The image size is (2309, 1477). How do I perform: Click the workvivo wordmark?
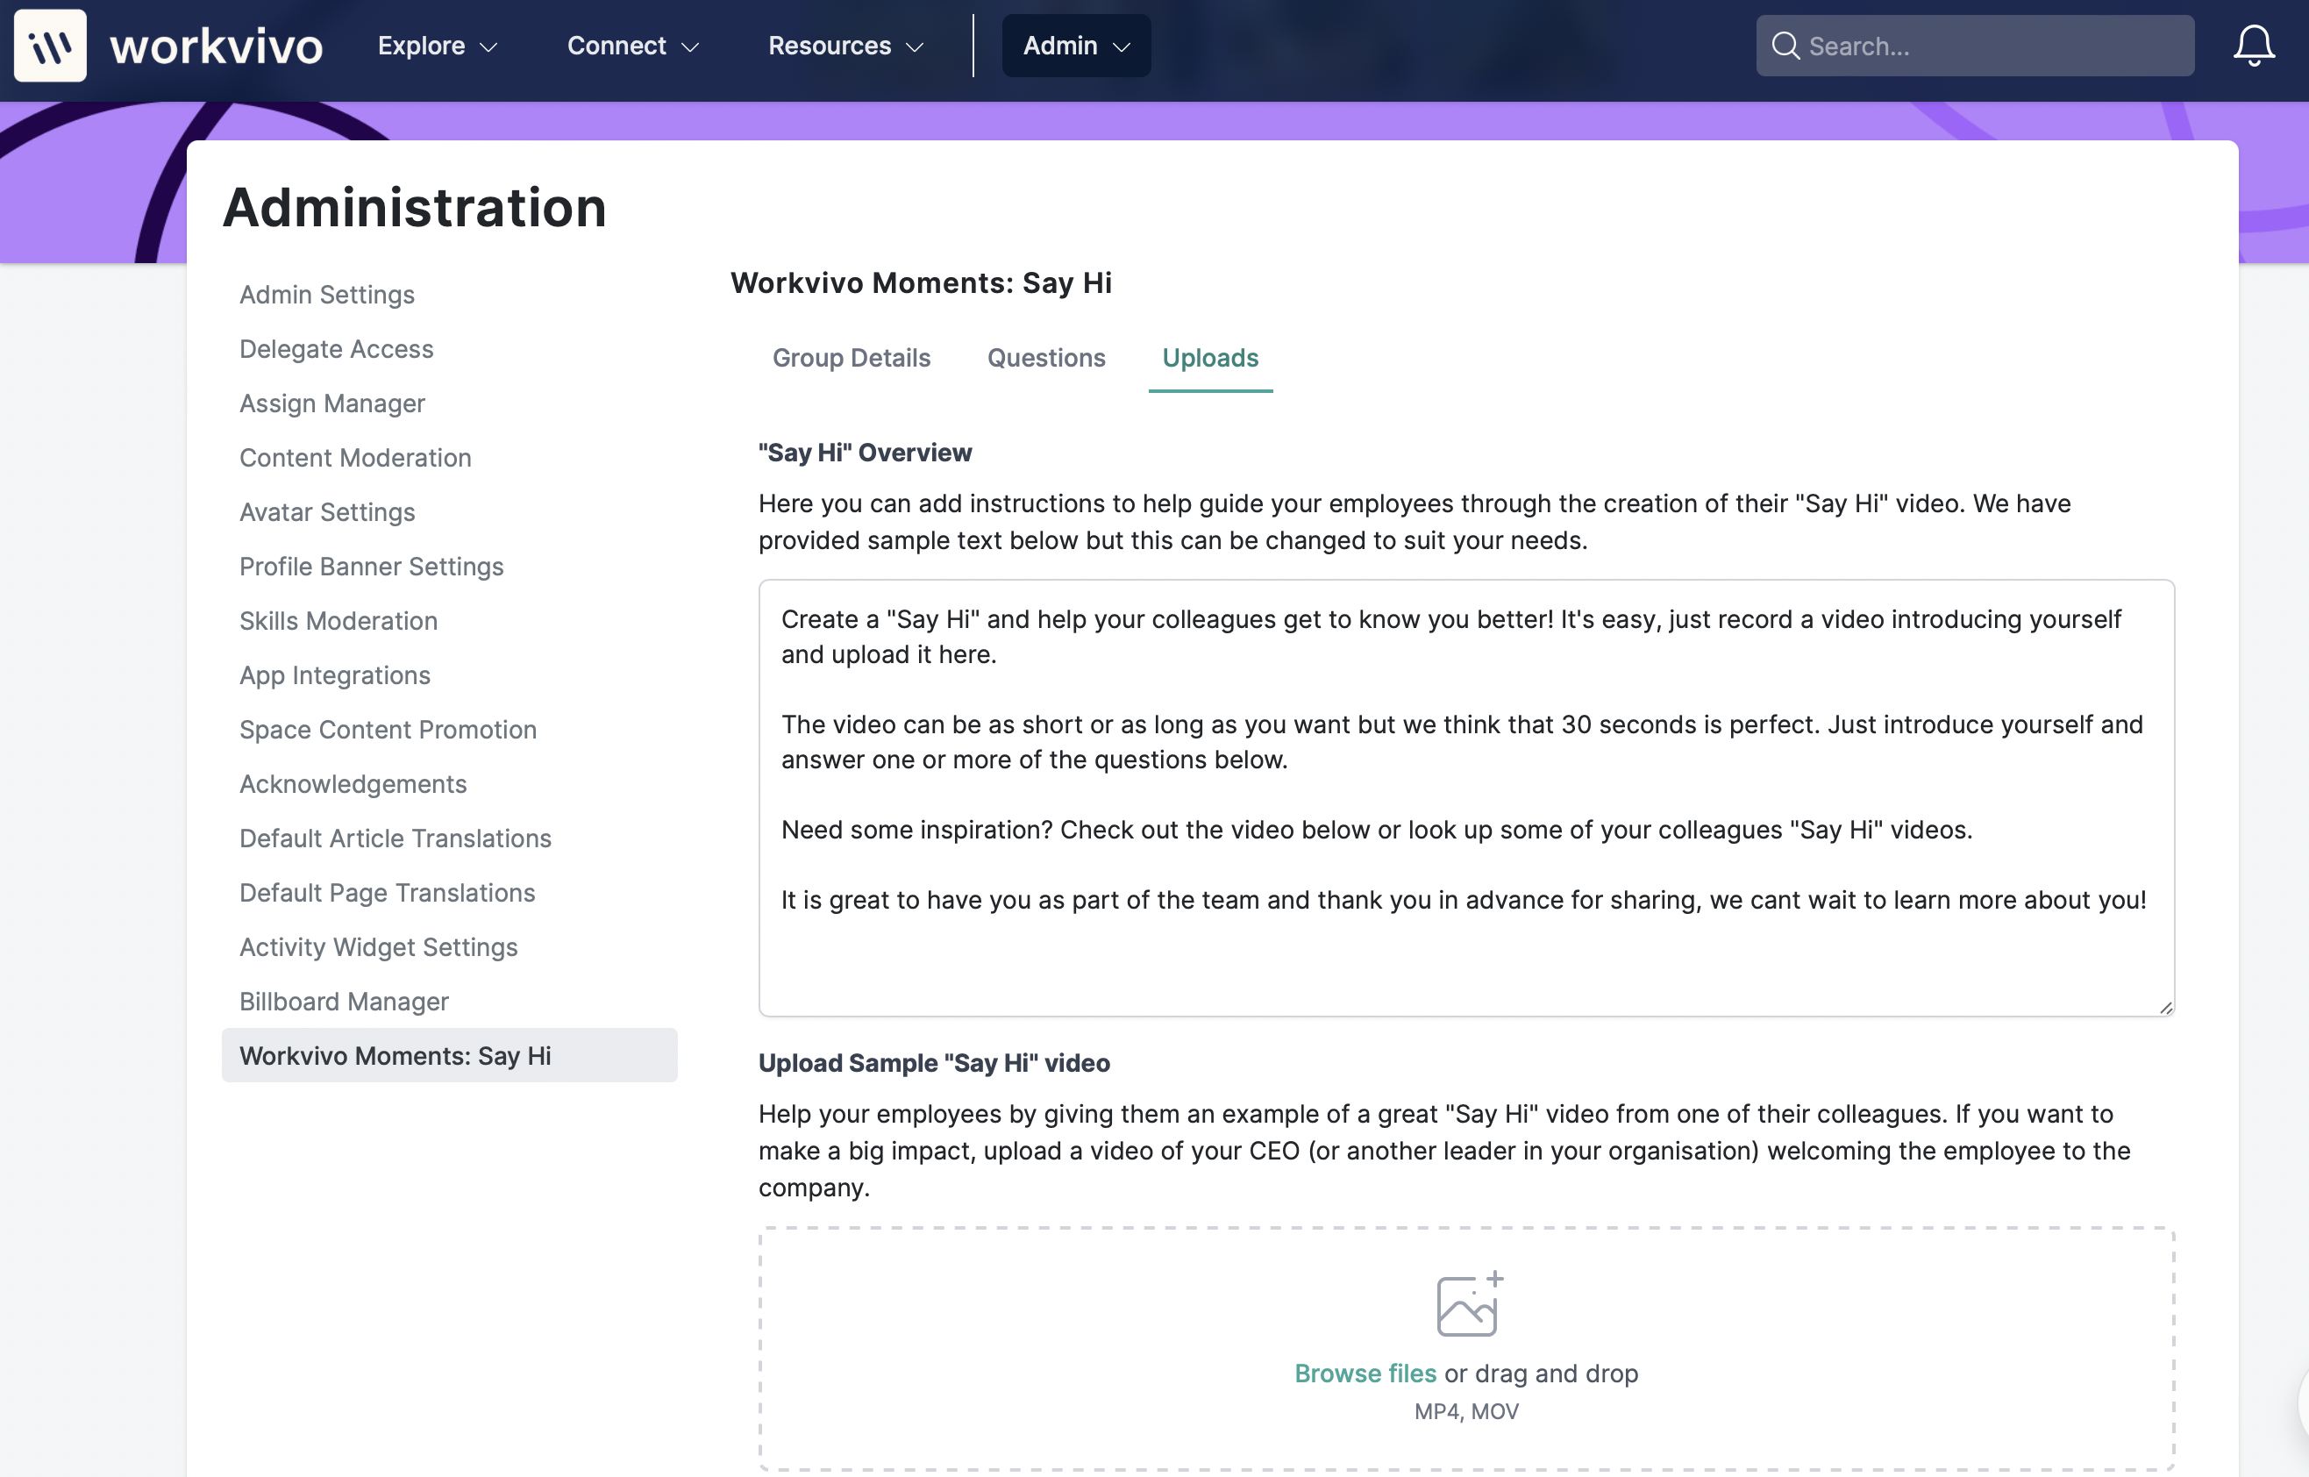217,46
